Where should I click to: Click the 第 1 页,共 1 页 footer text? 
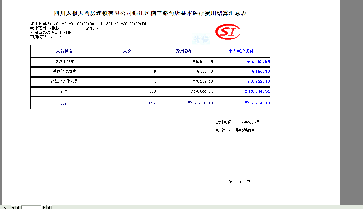245,182
